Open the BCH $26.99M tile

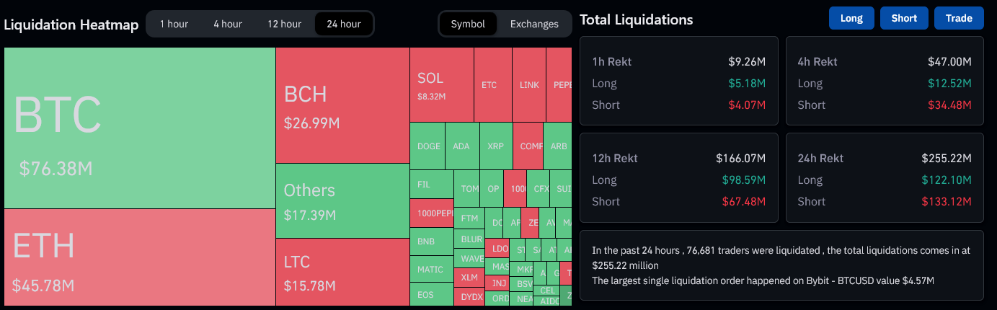(342, 105)
